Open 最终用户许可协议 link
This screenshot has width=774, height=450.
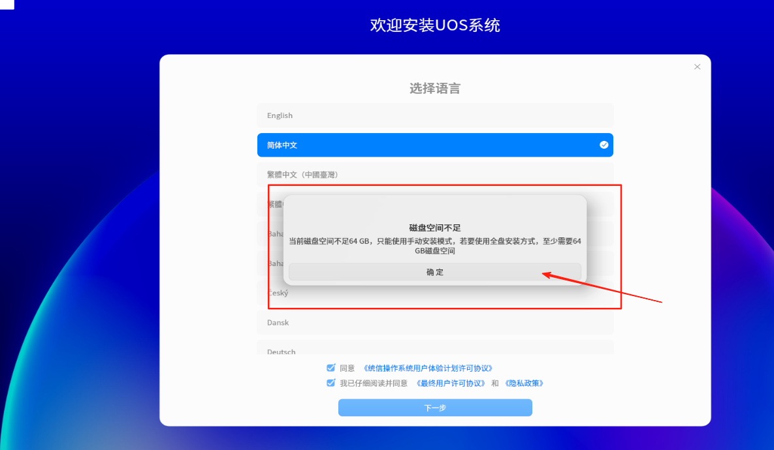coord(450,383)
